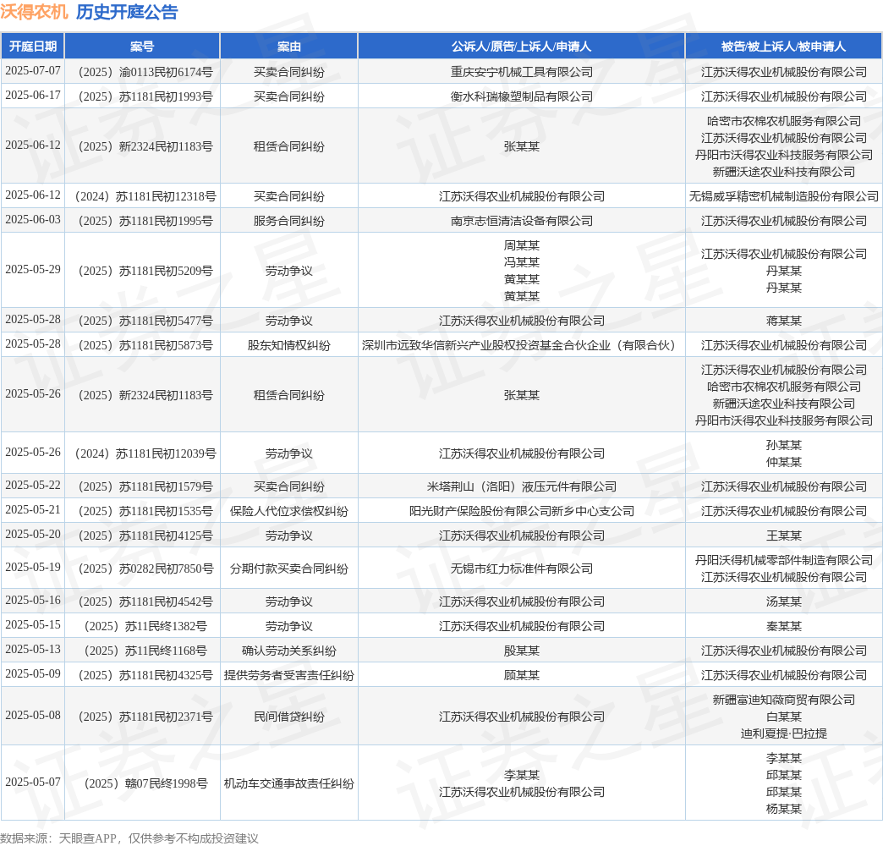Click plaintiff 无锡市红力标准件有限公司
The image size is (883, 846).
tap(522, 569)
